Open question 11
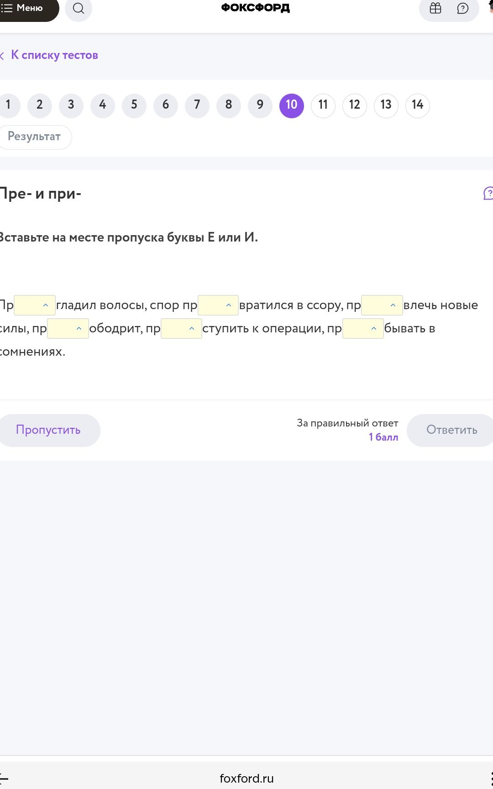493x789 pixels. (323, 105)
